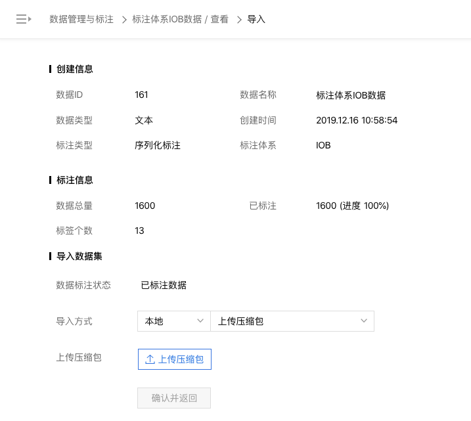Click the 已标注数据 status value

[x=164, y=285]
